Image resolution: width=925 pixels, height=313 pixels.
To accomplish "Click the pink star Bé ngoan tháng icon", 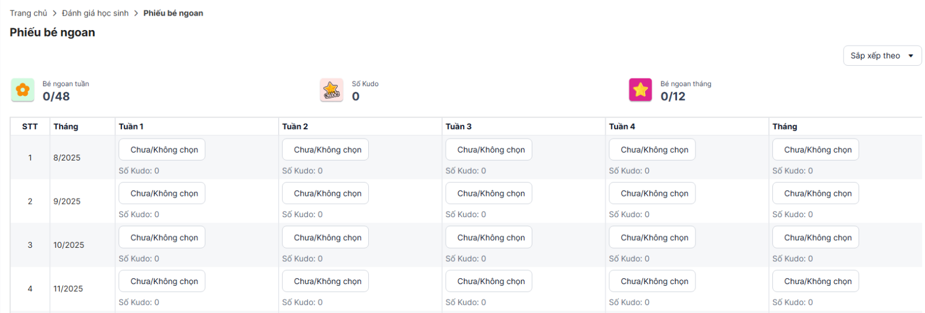I will 640,90.
